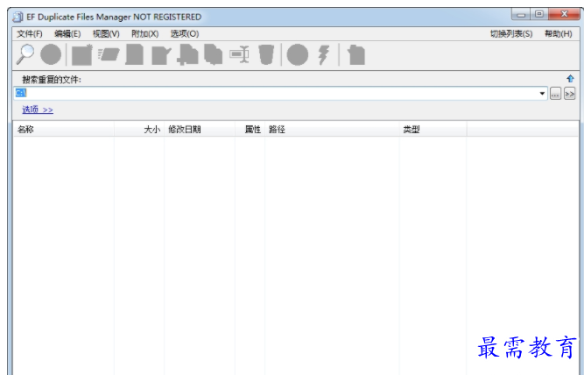Click the lightning bolt toolbar icon
Image resolution: width=584 pixels, height=375 pixels.
[324, 55]
